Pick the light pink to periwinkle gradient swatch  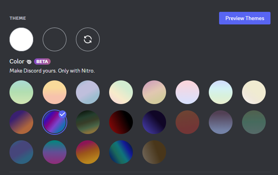(x=187, y=92)
